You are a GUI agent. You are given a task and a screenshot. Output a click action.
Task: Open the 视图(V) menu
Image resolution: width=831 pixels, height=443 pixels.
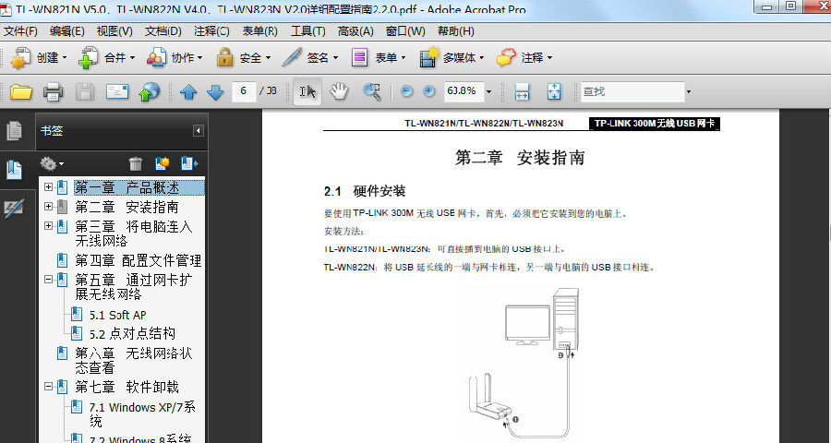pyautogui.click(x=114, y=31)
